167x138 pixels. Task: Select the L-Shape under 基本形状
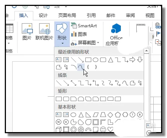pos(110,122)
